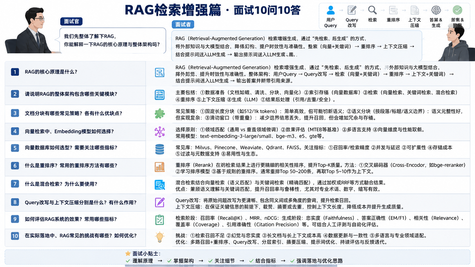Click number badge 8
This screenshot has width=475, height=267.
(15, 202)
